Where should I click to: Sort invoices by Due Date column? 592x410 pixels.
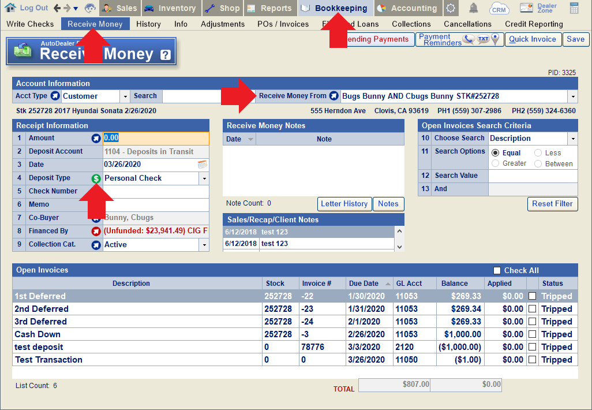tap(369, 284)
